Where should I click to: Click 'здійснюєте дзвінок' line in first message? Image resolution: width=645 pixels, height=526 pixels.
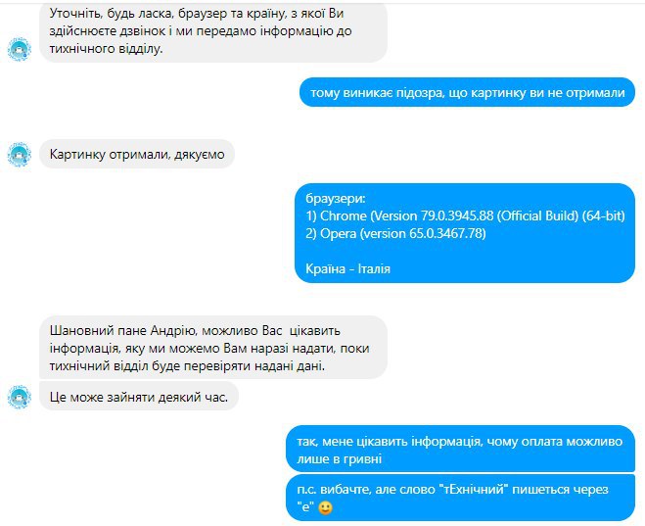[x=201, y=31]
